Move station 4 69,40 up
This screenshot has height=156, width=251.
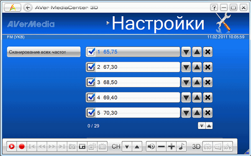[197, 98]
